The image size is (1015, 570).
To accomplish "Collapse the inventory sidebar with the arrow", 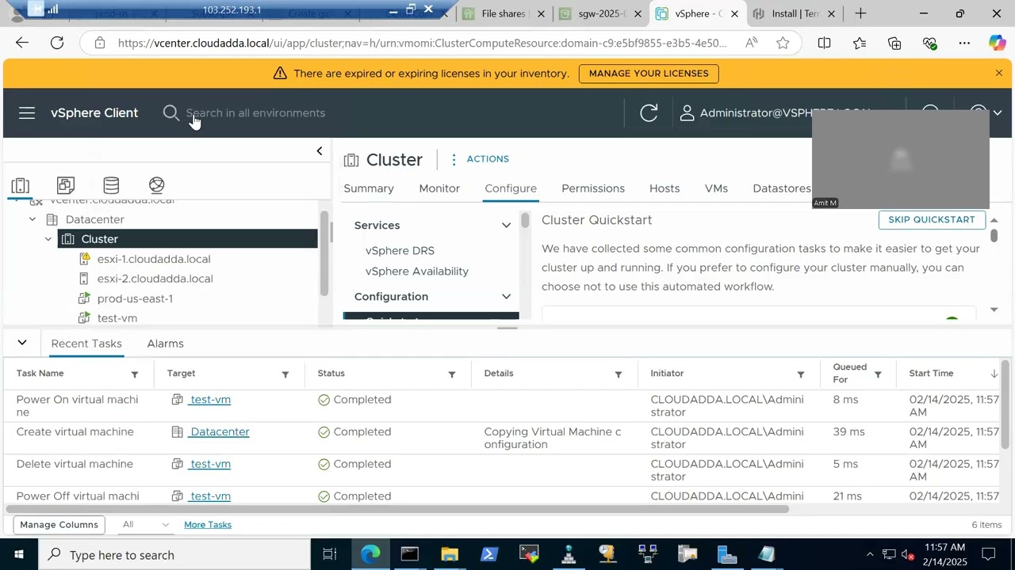I will pos(320,151).
